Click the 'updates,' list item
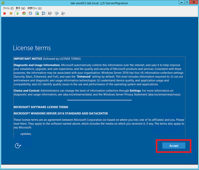 (26, 134)
